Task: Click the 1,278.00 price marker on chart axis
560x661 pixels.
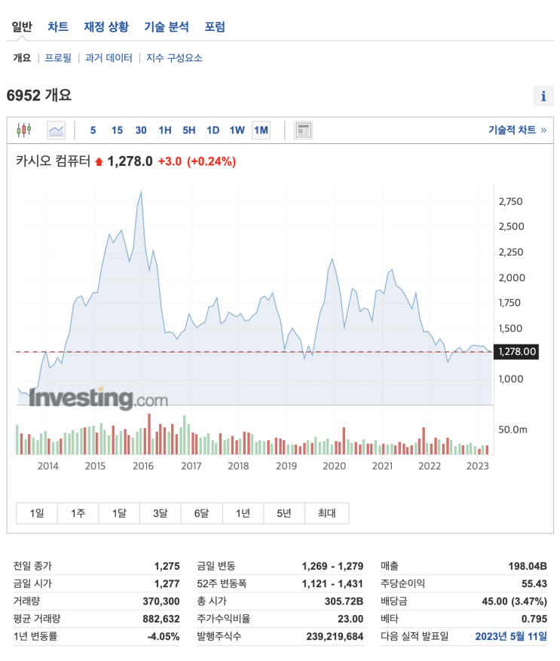Action: pos(517,351)
